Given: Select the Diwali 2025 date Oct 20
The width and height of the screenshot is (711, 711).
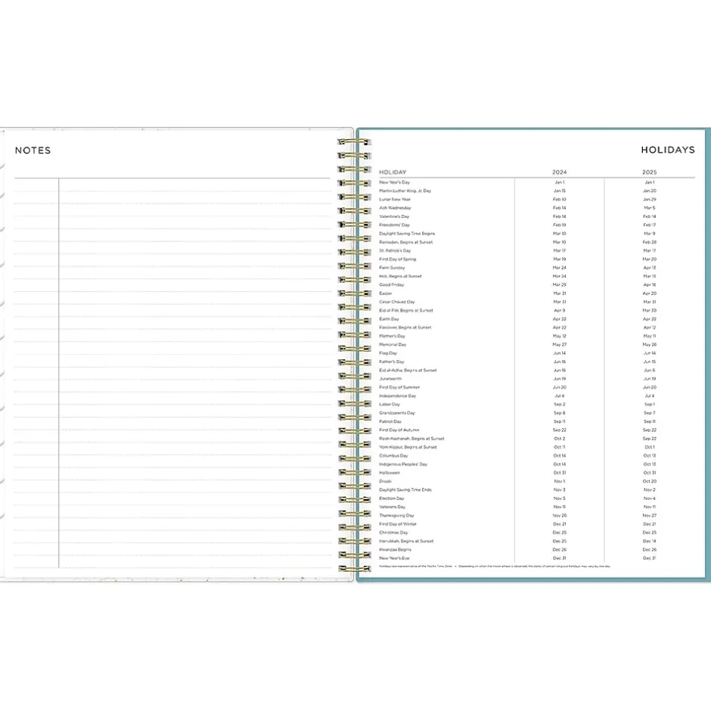Looking at the screenshot, I should [649, 482].
